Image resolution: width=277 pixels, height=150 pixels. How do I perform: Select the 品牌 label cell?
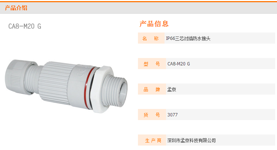(x=152, y=89)
